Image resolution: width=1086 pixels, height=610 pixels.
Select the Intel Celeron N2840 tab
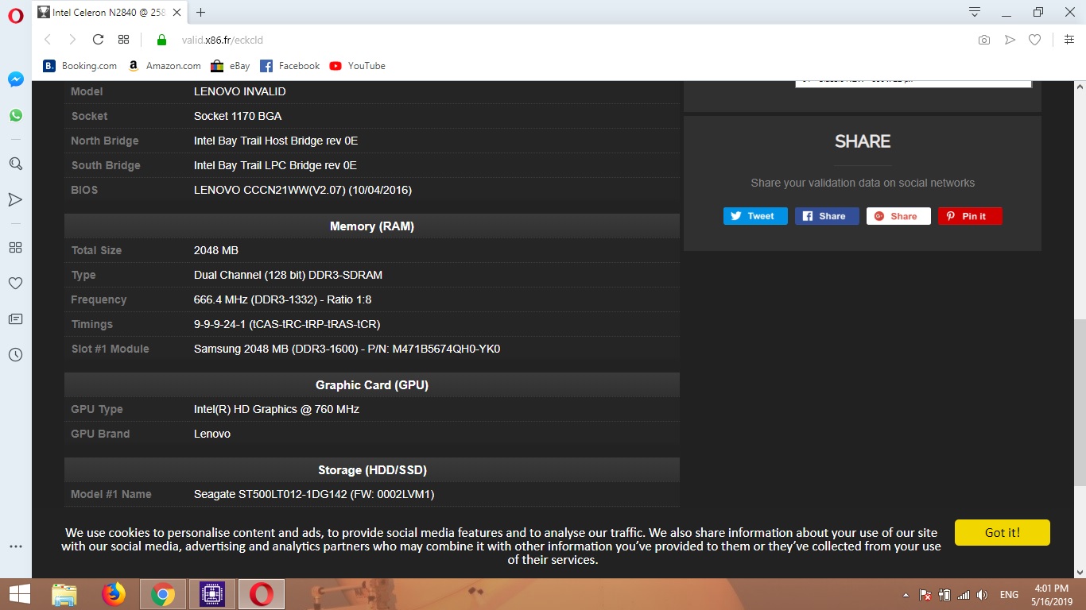(110, 13)
